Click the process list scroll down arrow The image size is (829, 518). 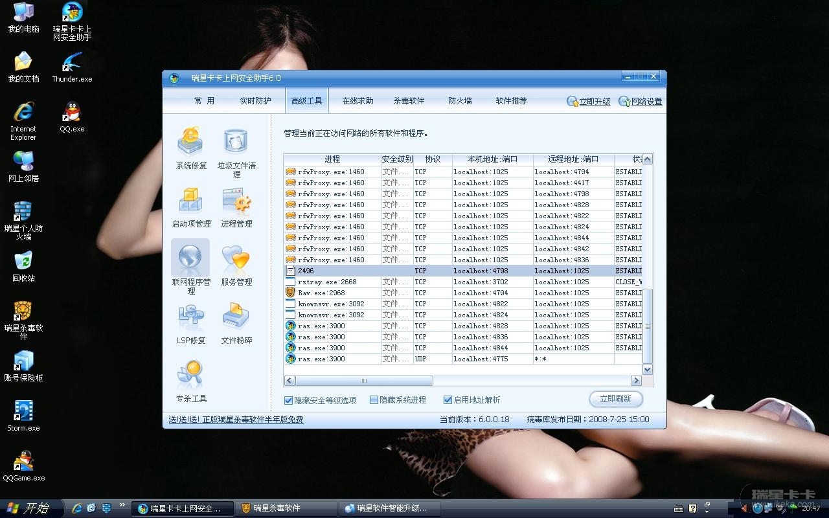click(x=647, y=369)
